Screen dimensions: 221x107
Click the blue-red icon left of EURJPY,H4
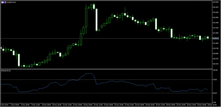(5, 2)
